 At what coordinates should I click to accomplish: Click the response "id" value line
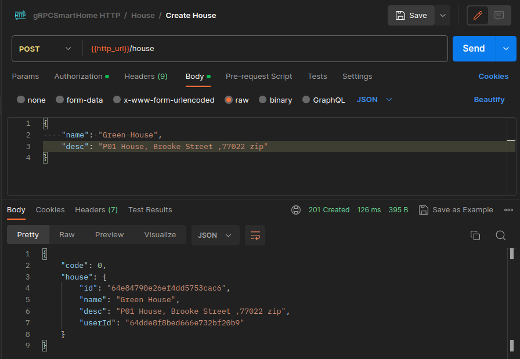click(x=154, y=288)
